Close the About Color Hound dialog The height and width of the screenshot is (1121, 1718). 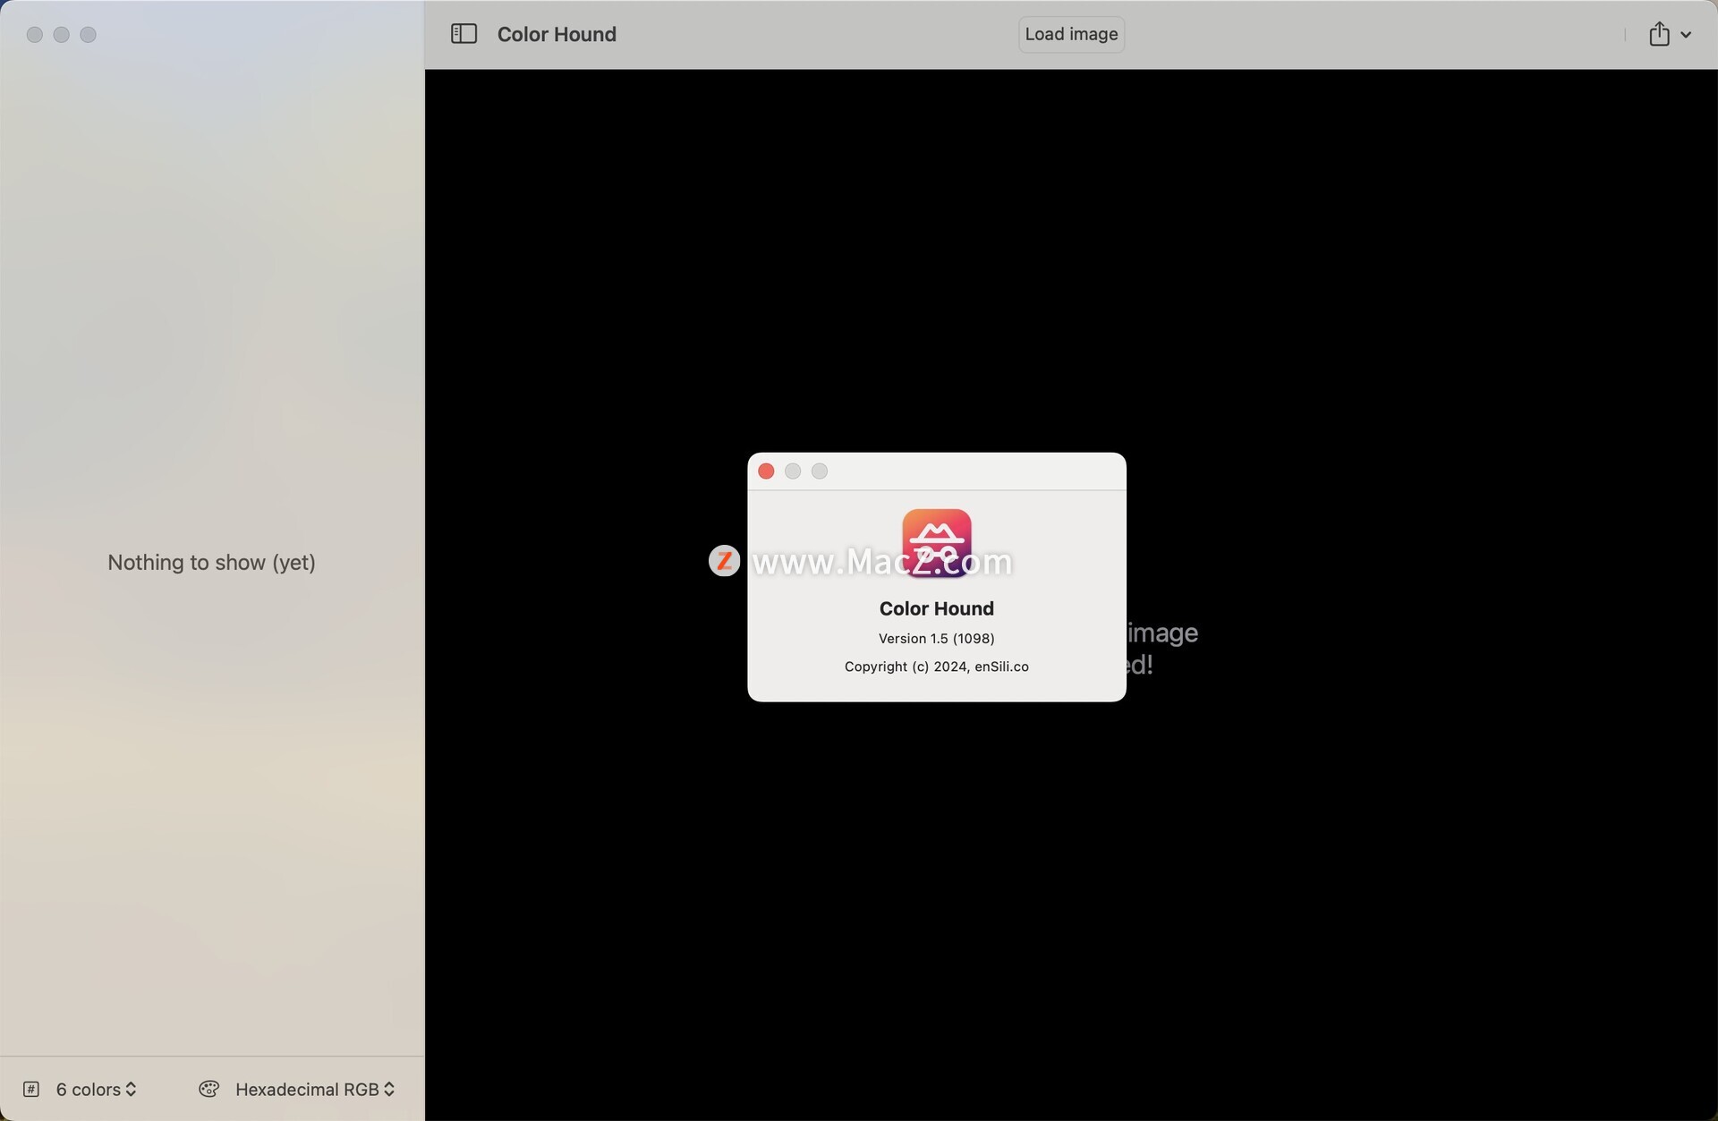point(766,471)
